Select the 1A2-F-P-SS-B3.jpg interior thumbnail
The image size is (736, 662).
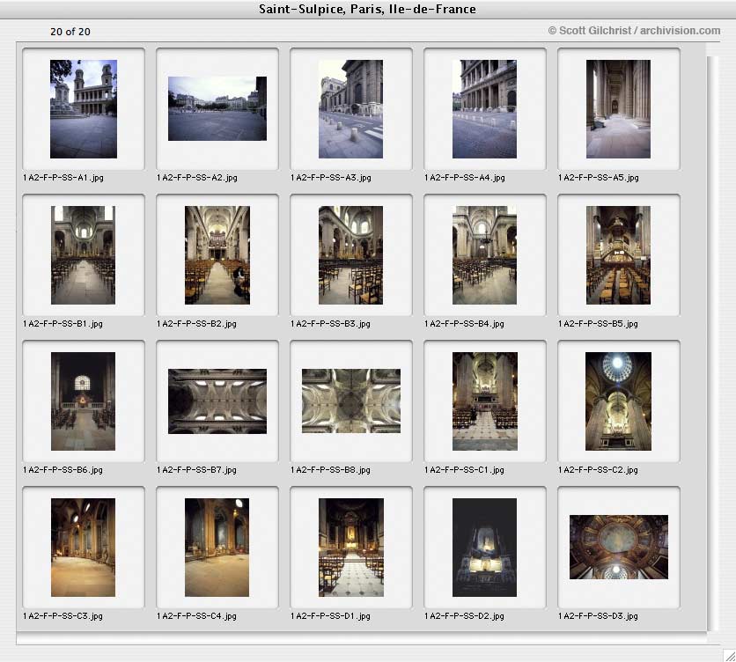point(350,255)
